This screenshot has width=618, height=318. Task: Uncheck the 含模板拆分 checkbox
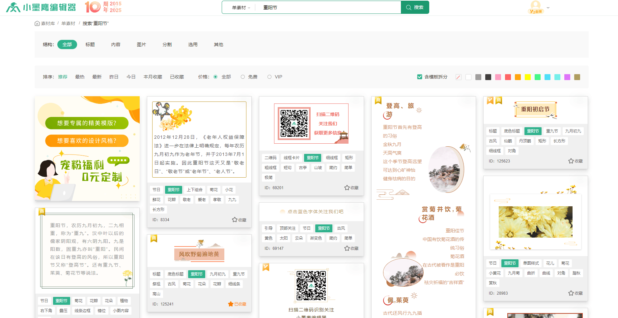[x=420, y=77]
